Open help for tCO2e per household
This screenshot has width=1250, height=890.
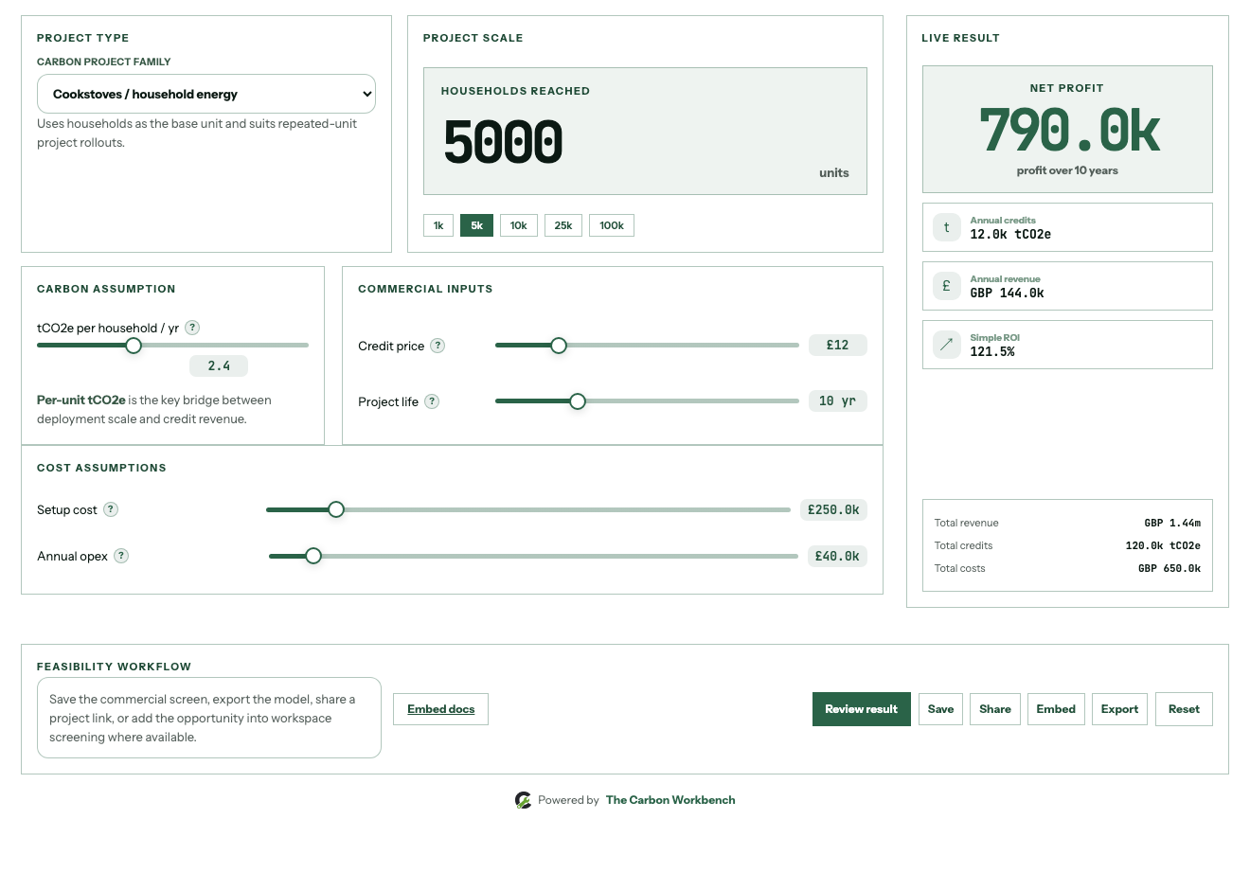coord(192,328)
